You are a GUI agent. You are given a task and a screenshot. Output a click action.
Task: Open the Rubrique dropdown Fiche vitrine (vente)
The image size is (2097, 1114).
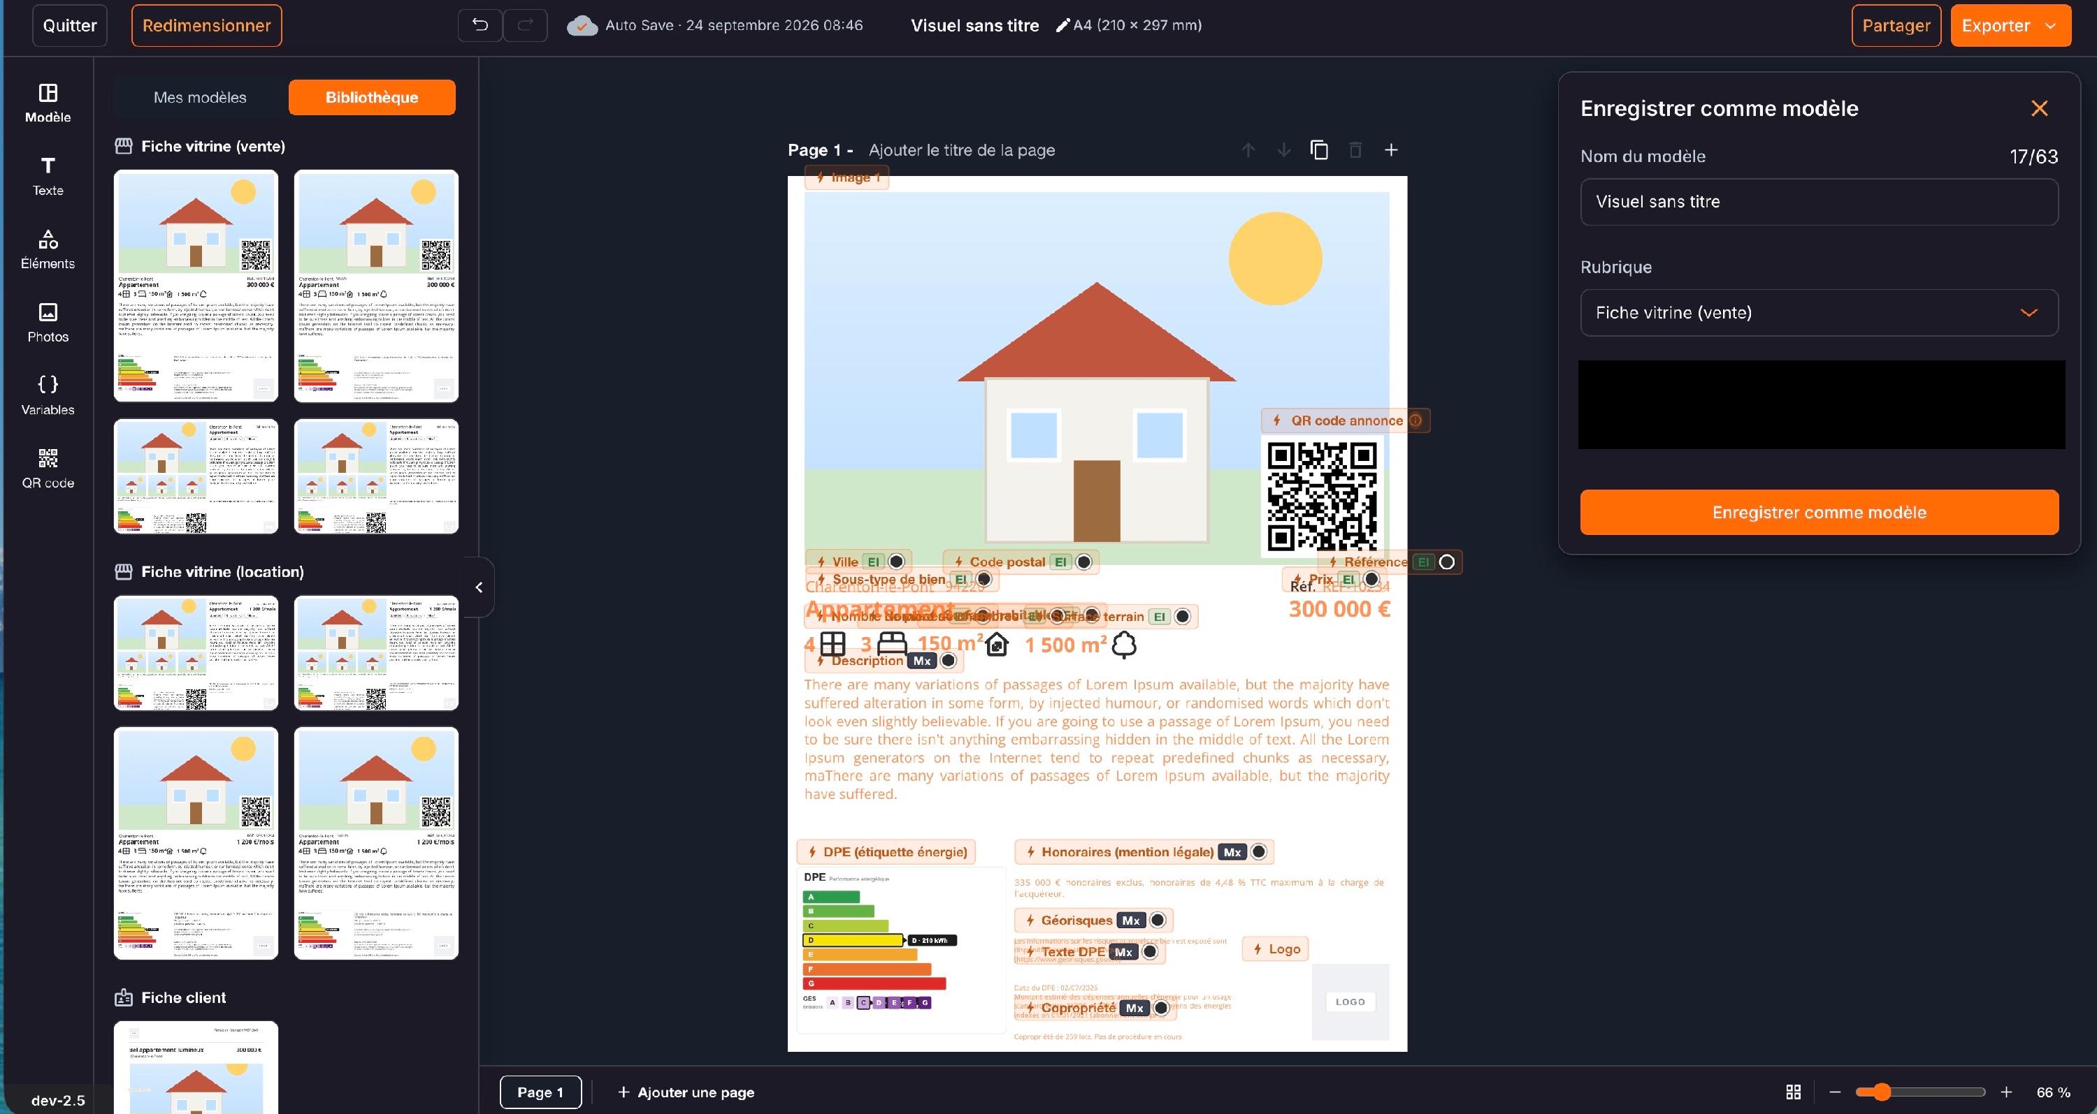1819,313
